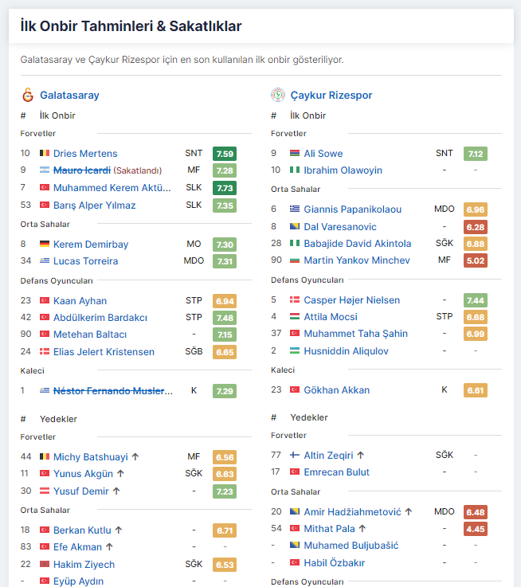Click the substitution arrow next to Mithat Pala
Screen dimensions: 521x587
click(362, 529)
